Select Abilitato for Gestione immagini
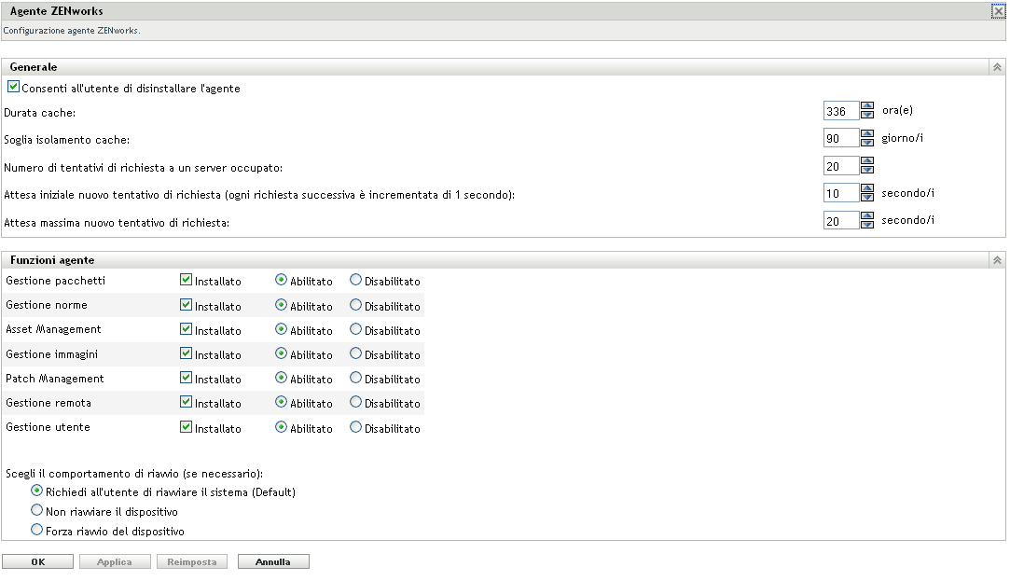The width and height of the screenshot is (1010, 581). [281, 353]
